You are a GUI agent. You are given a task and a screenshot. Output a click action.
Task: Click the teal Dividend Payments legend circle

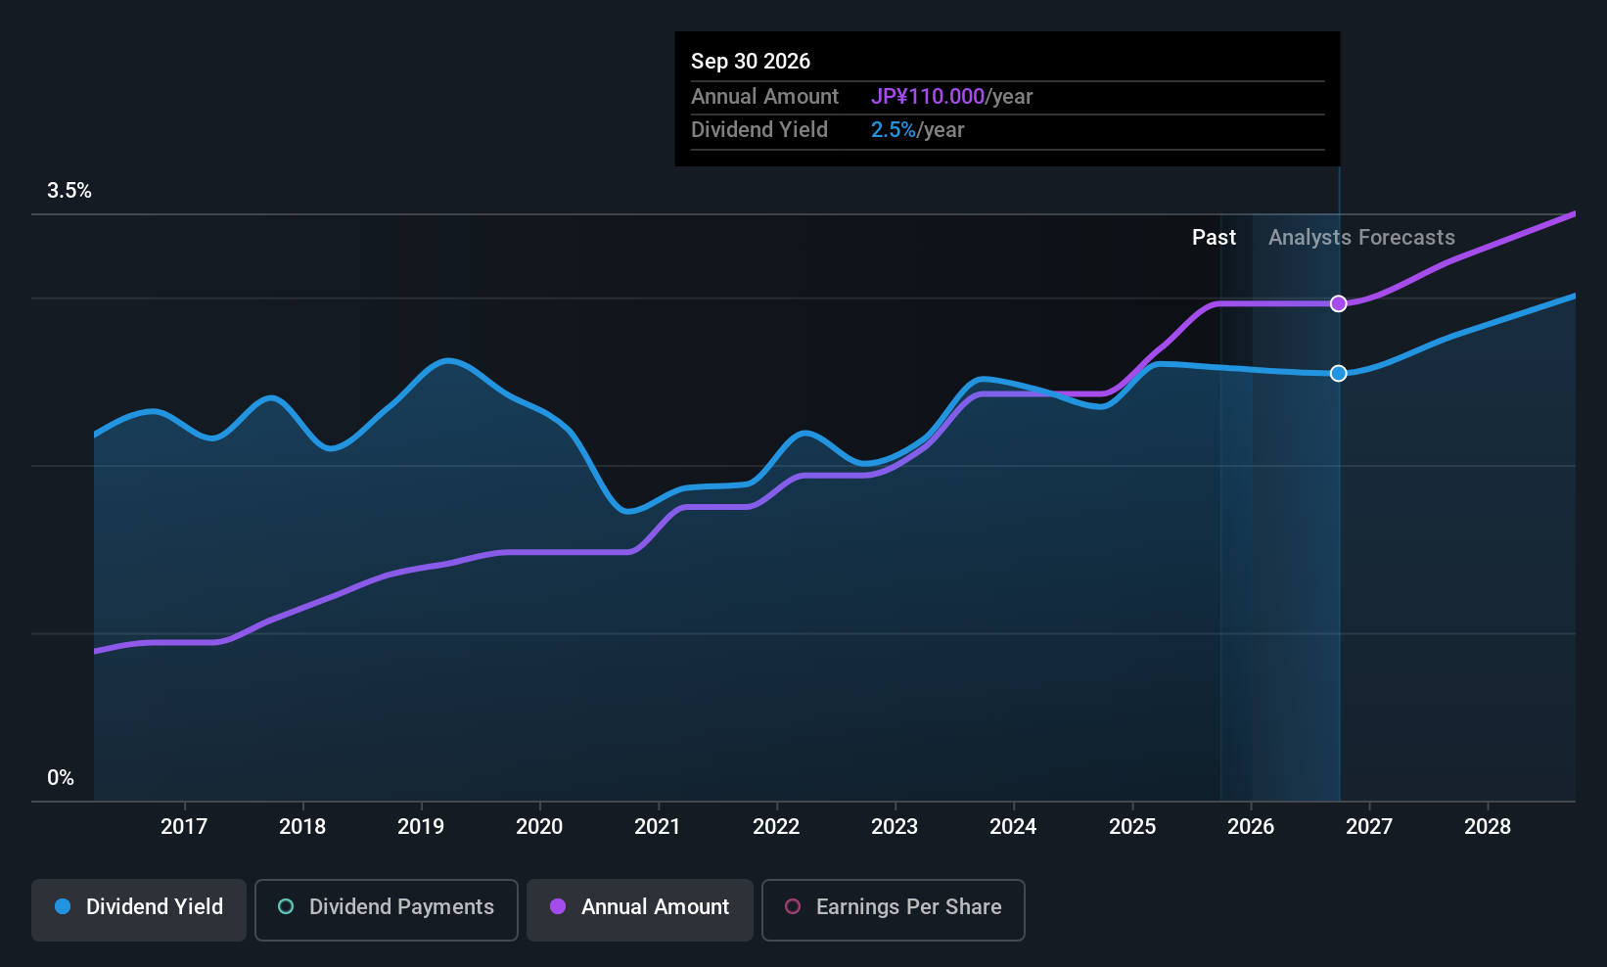[x=286, y=906]
